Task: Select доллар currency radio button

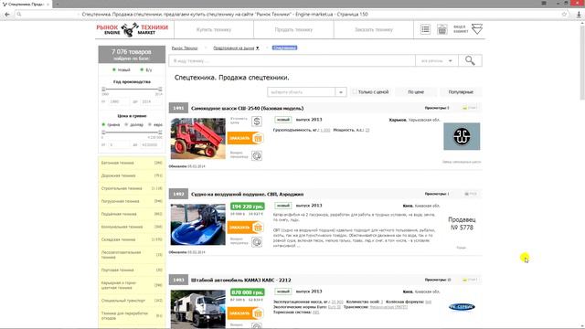Action: [126, 124]
